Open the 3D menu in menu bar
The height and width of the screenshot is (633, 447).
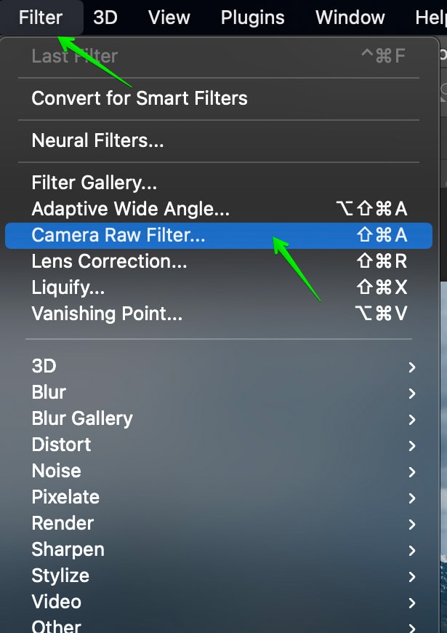click(105, 17)
